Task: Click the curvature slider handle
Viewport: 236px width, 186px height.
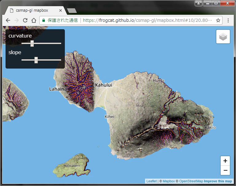Action: pyautogui.click(x=32, y=43)
